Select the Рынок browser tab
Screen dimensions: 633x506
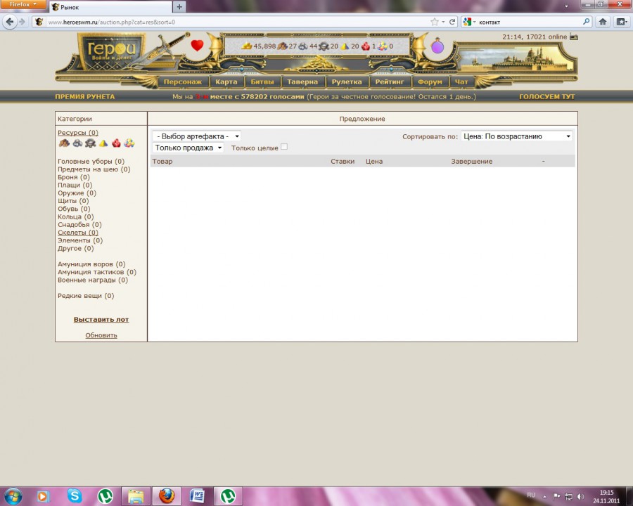[x=110, y=7]
